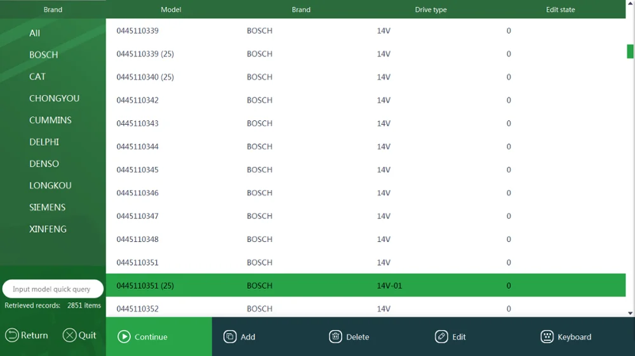Click 14V-01 drive type cell

click(x=389, y=286)
